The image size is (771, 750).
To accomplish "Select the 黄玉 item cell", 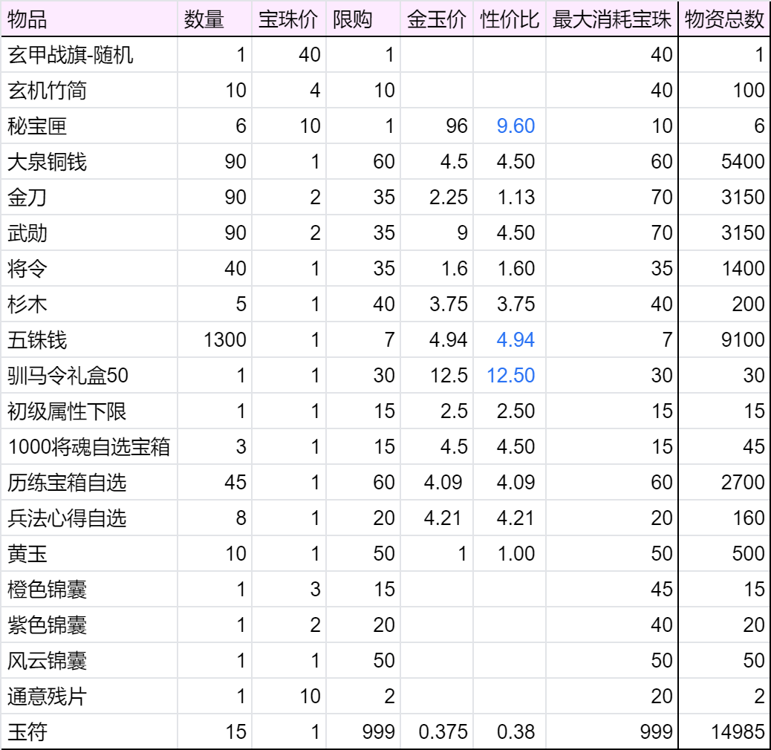I will (89, 553).
